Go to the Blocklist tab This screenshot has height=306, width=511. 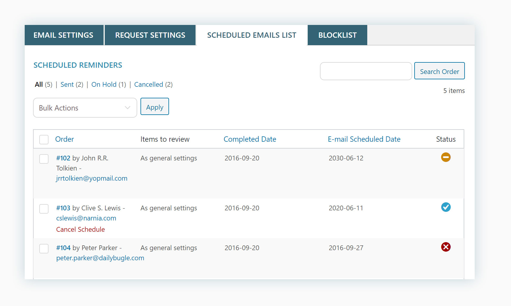(x=337, y=35)
